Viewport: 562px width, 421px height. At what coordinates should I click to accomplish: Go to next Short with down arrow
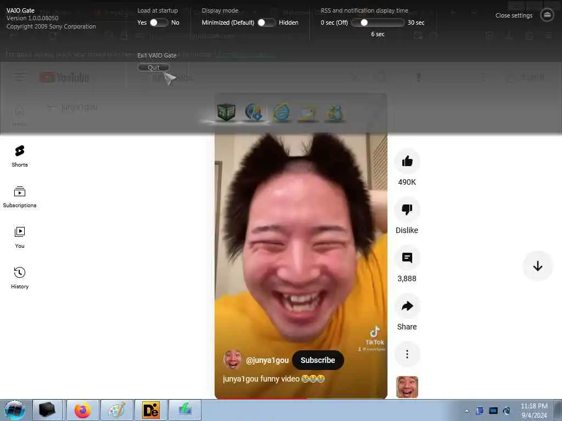point(537,266)
